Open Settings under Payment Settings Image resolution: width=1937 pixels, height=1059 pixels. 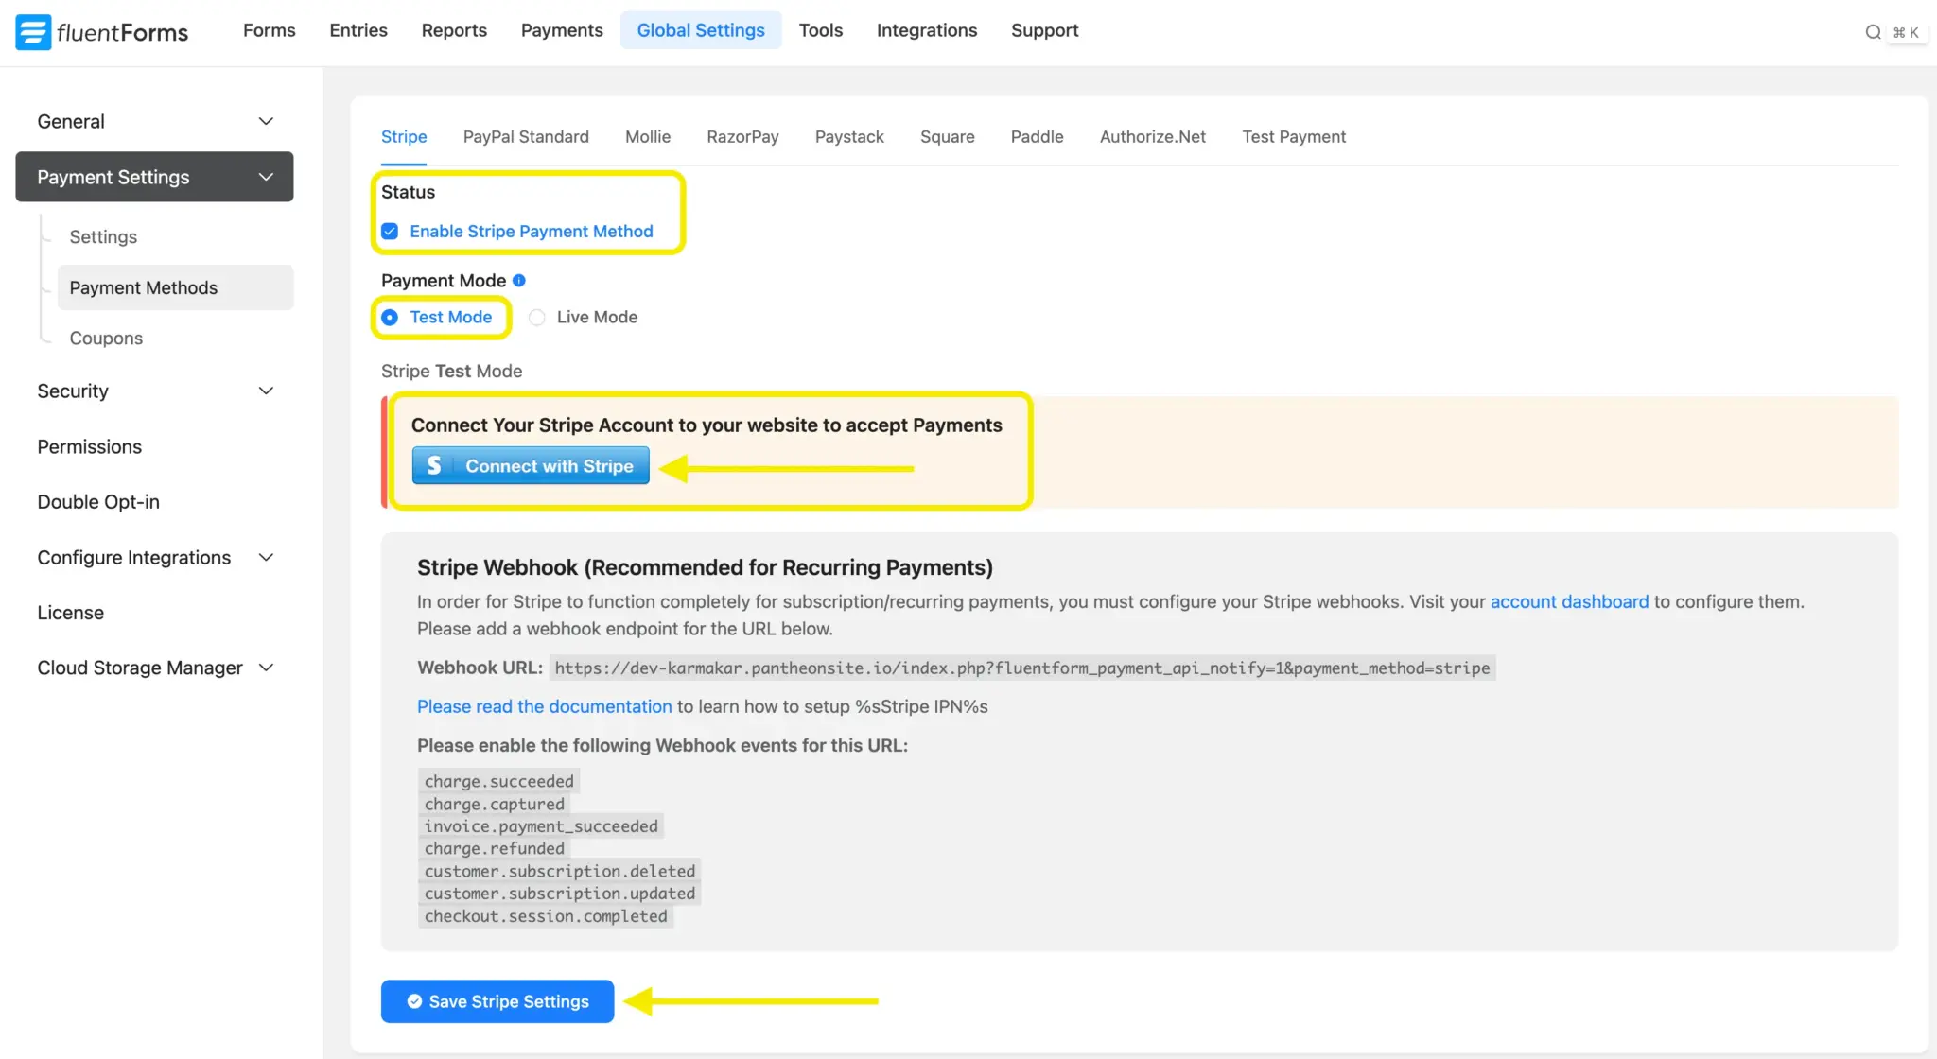point(103,236)
